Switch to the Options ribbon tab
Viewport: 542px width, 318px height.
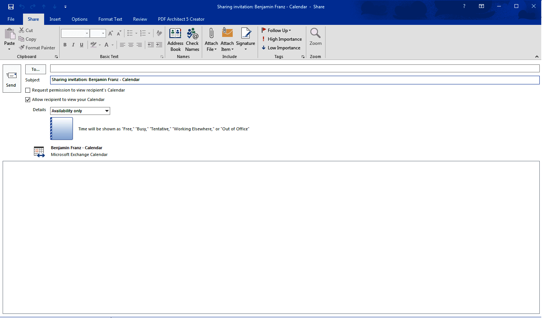[80, 19]
